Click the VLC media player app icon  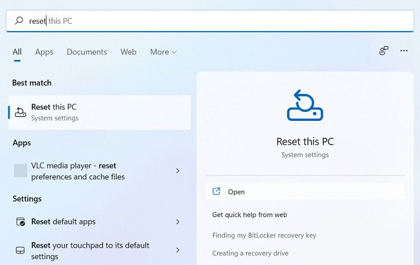(x=20, y=170)
